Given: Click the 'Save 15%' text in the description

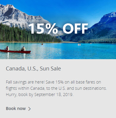Looking at the screenshot, I should pos(55,82).
